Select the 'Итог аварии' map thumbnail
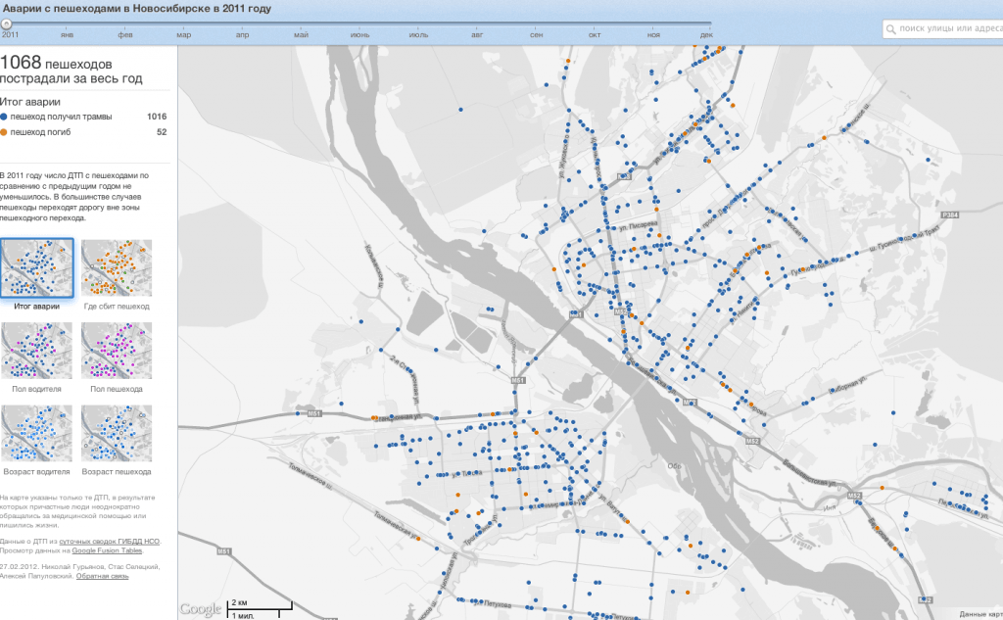Screen dimensions: 1003x620 (37, 267)
